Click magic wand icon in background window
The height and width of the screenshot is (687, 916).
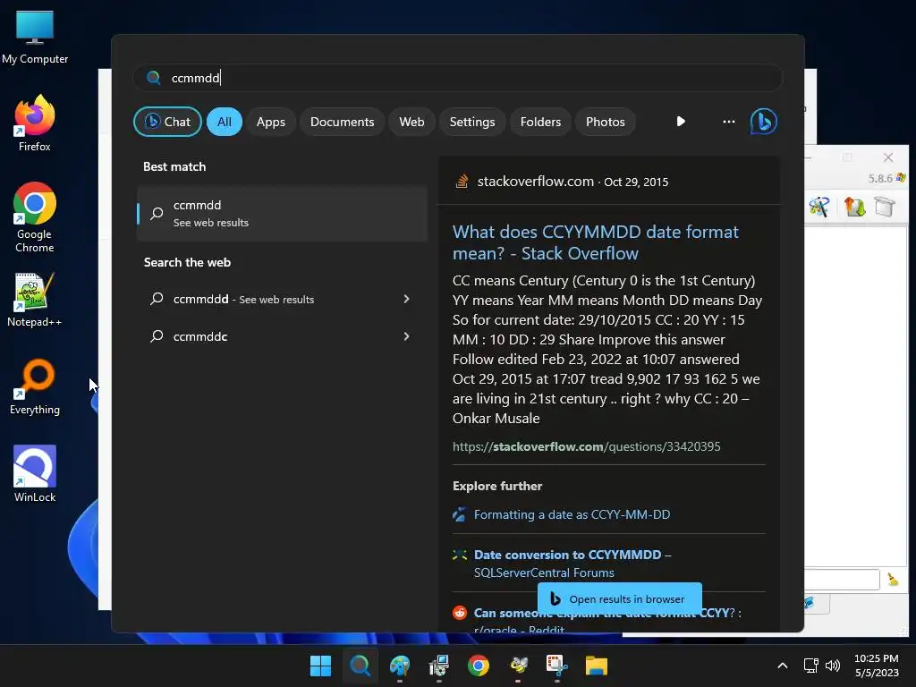819,207
